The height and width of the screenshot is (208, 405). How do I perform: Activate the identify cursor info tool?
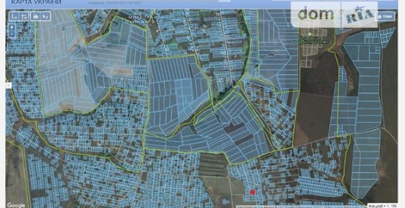coord(45,16)
